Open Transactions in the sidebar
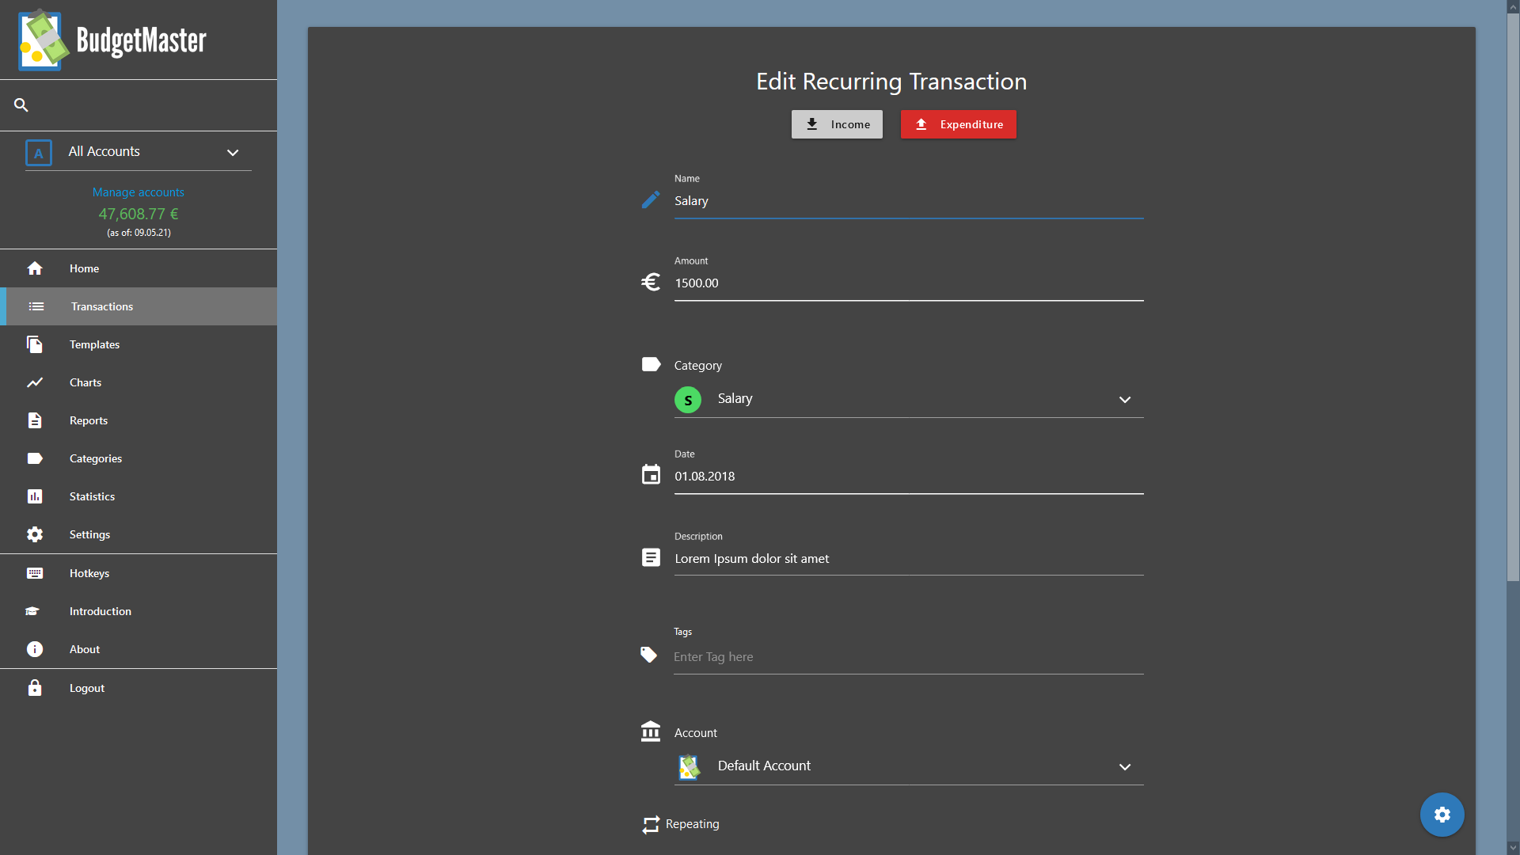The height and width of the screenshot is (855, 1520). 139,306
